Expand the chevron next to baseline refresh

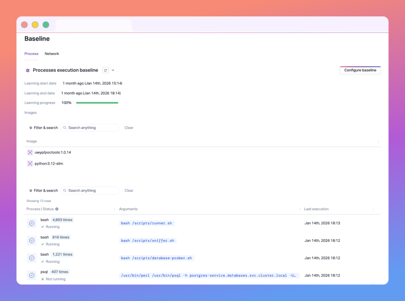coord(113,70)
